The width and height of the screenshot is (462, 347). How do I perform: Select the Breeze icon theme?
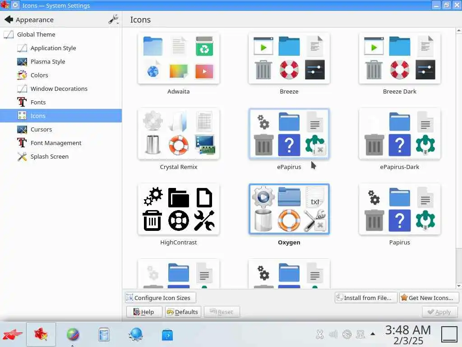[x=289, y=58]
